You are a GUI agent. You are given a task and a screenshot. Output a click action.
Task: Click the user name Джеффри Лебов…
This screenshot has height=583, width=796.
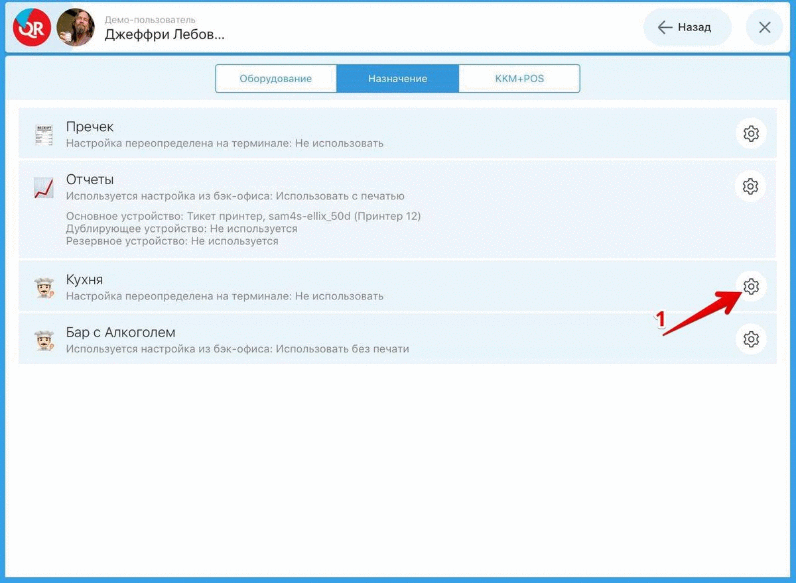[165, 34]
